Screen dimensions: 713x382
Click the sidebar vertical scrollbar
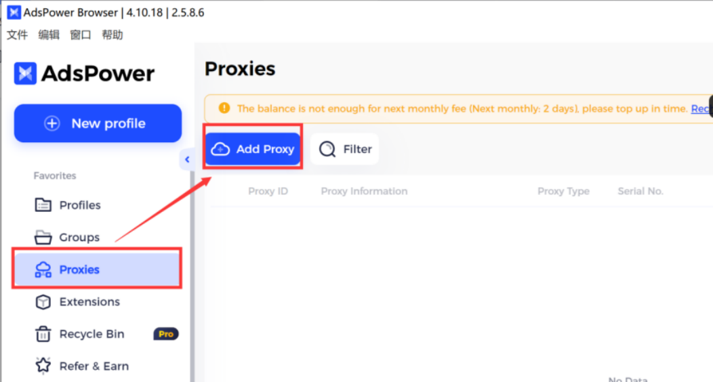click(192, 272)
